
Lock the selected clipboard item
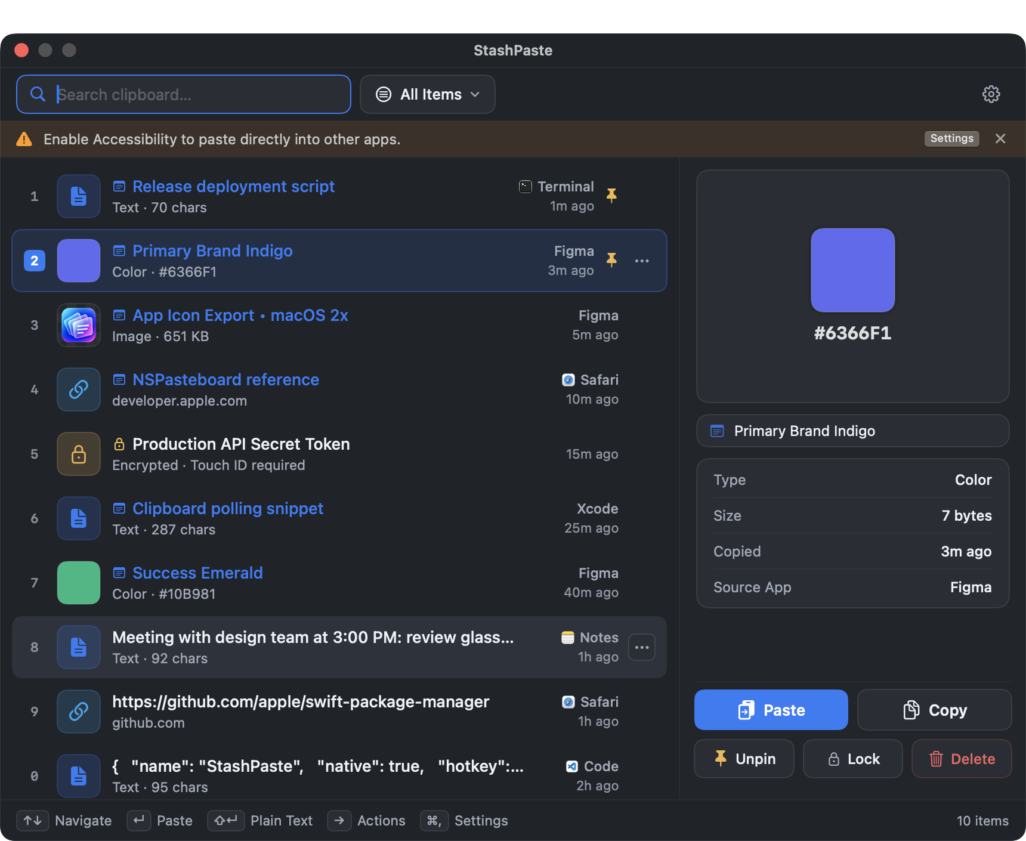[853, 759]
